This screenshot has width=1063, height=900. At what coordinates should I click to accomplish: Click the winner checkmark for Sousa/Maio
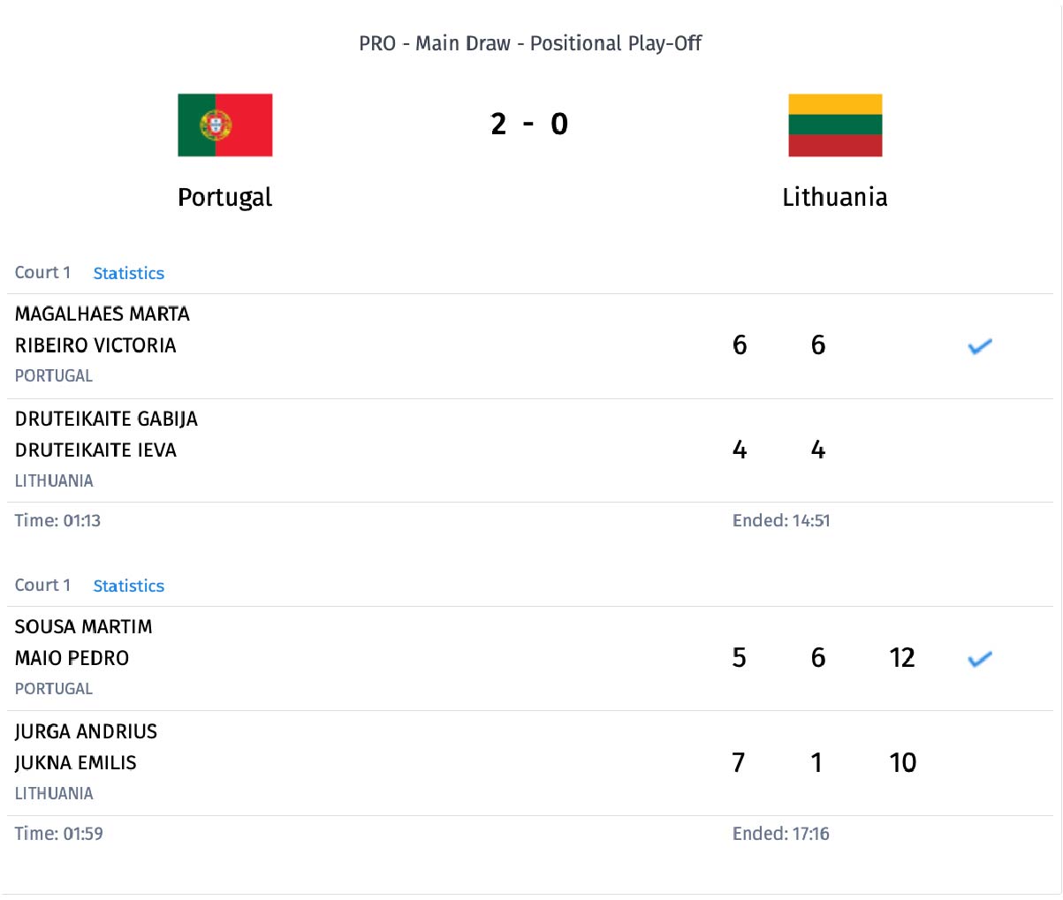click(x=980, y=659)
